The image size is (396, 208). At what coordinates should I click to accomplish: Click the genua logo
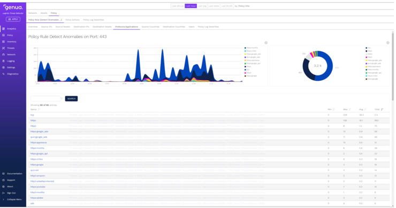click(x=13, y=7)
